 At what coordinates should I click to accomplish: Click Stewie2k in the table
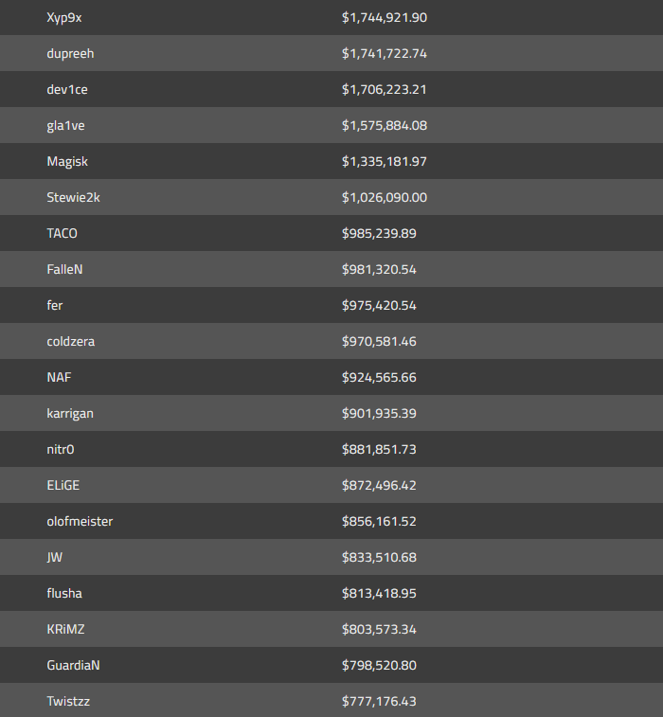pyautogui.click(x=73, y=198)
